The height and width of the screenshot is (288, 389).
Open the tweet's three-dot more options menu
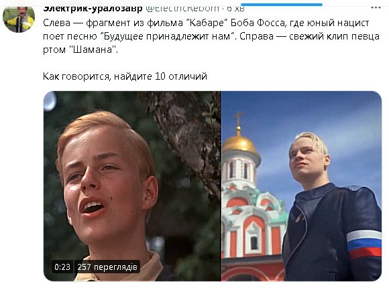[376, 7]
